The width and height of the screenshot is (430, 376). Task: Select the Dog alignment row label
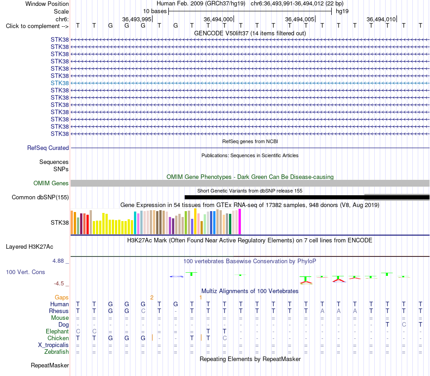[x=63, y=325]
